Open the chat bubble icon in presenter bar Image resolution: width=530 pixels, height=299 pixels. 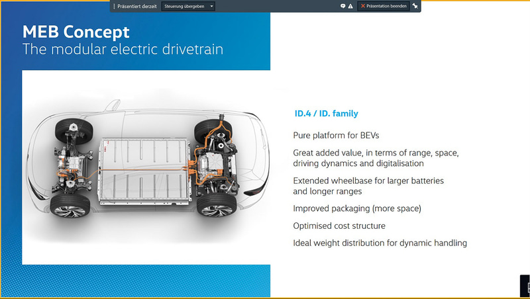pyautogui.click(x=343, y=6)
